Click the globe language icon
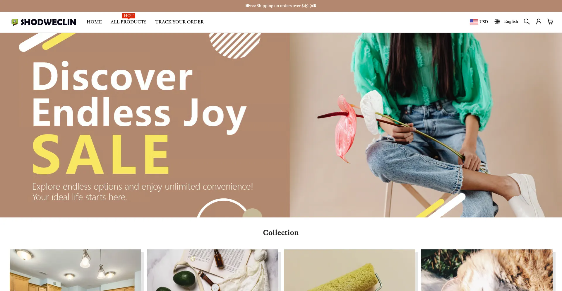 pyautogui.click(x=497, y=22)
